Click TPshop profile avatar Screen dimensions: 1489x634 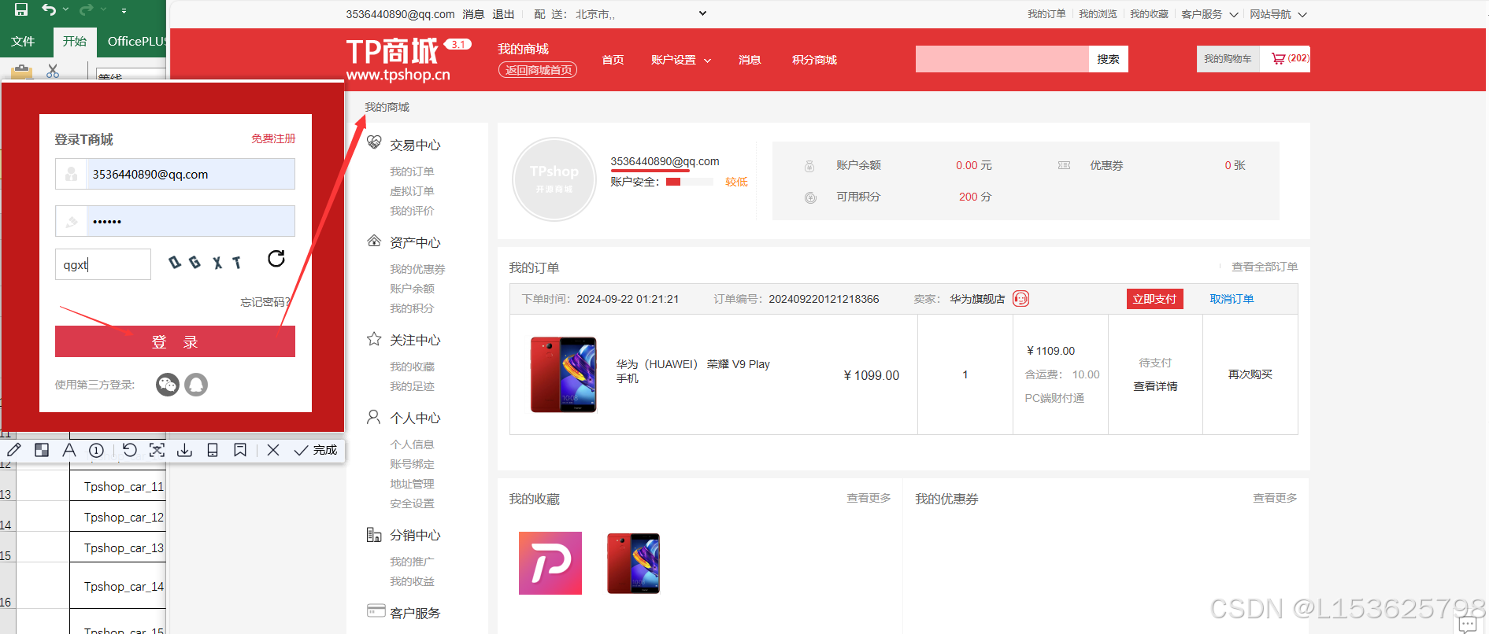pyautogui.click(x=554, y=179)
